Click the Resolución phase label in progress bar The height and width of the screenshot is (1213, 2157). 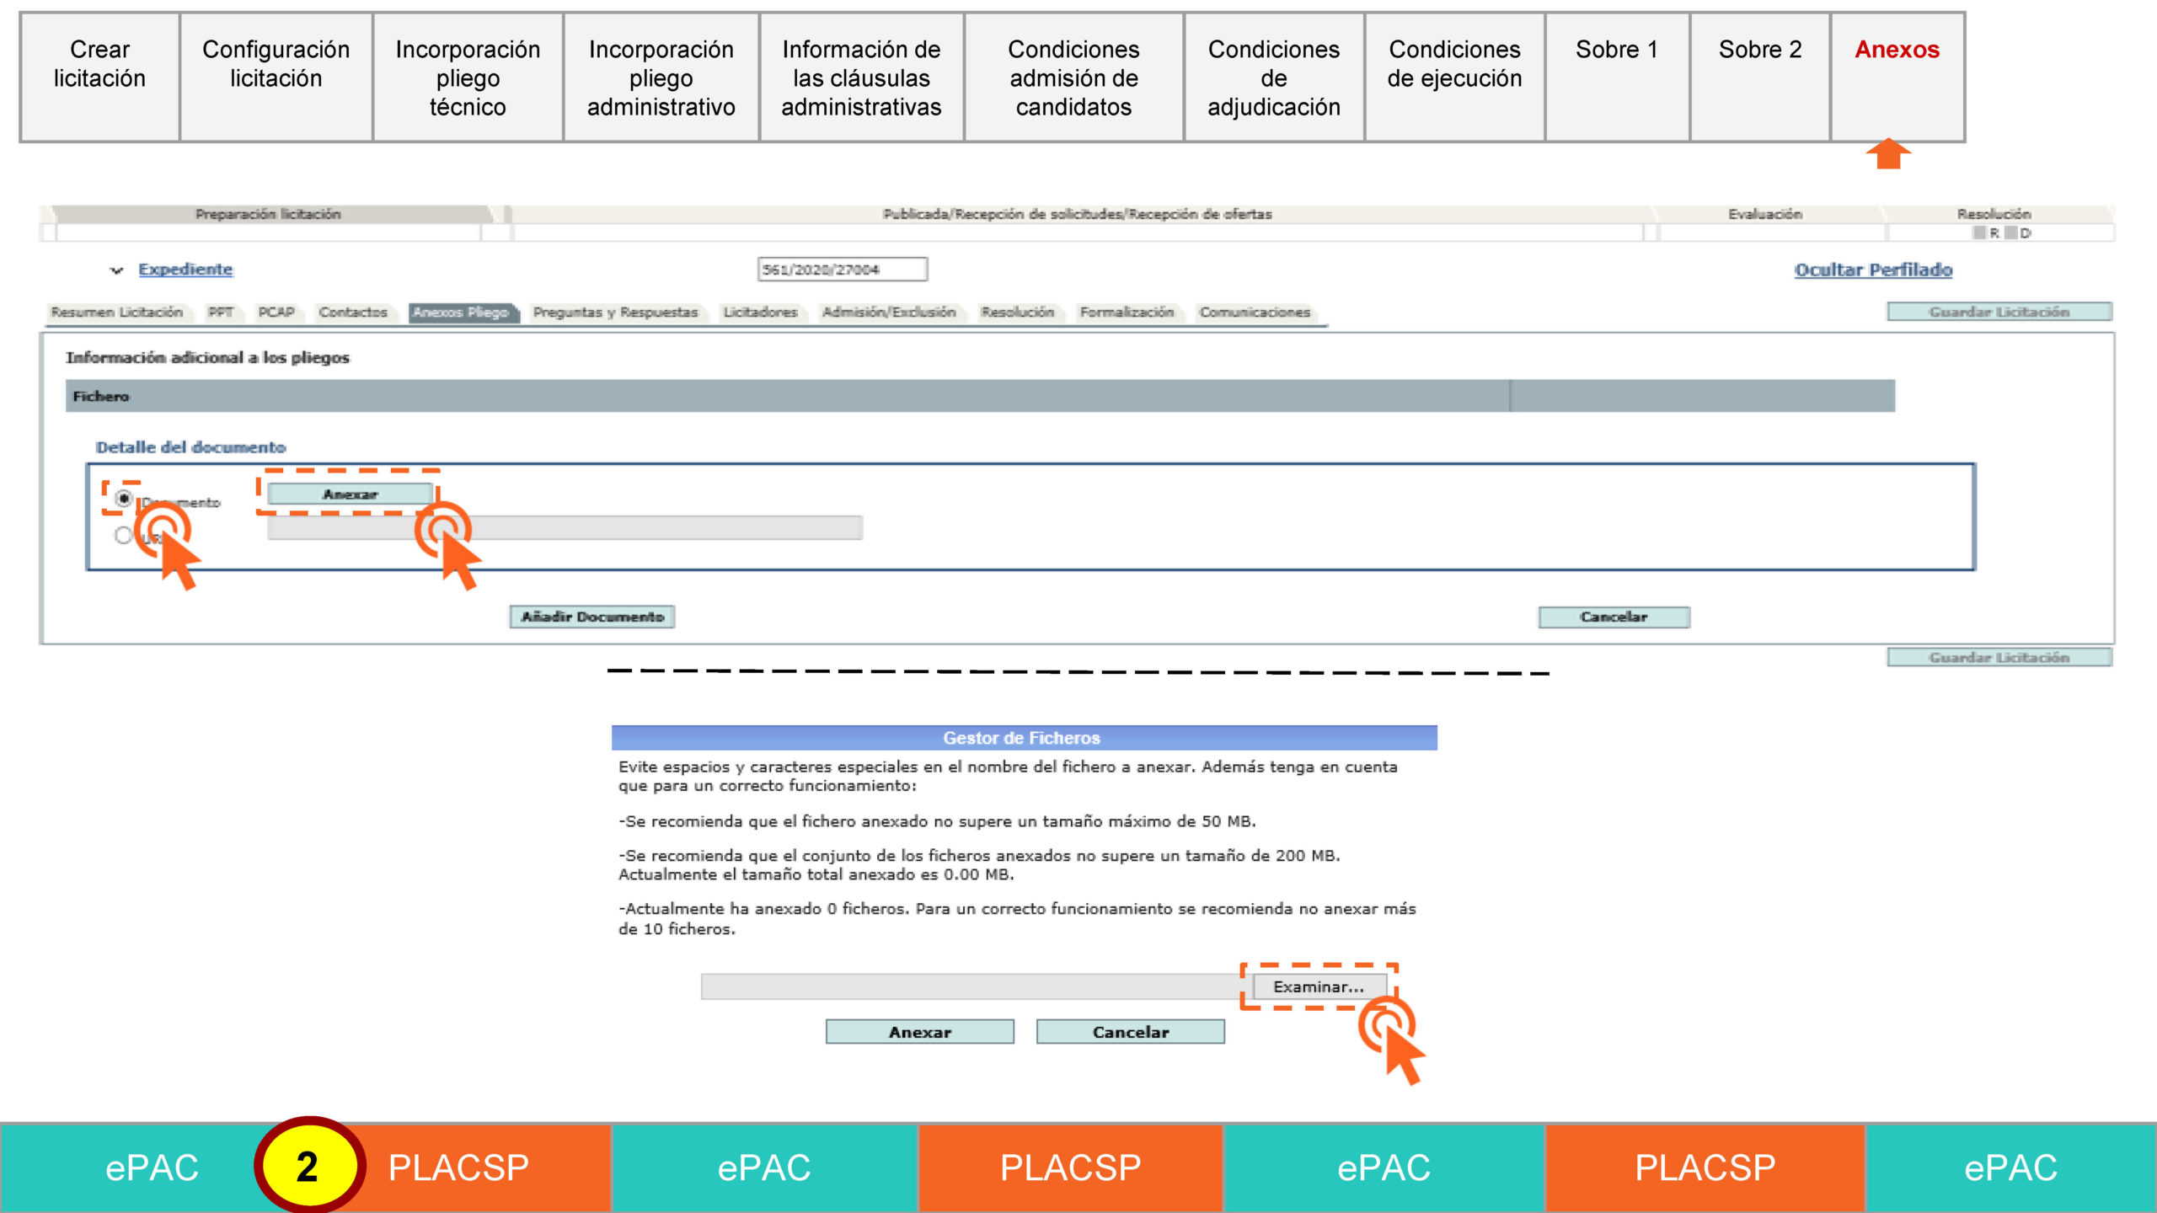[x=1994, y=214]
